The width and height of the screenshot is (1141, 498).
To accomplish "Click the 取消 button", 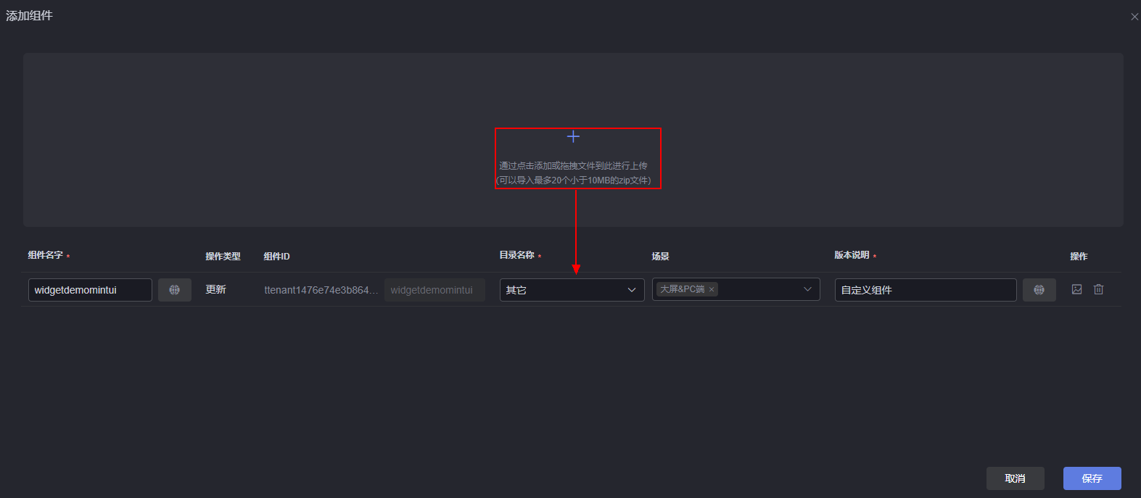I will click(x=1015, y=478).
